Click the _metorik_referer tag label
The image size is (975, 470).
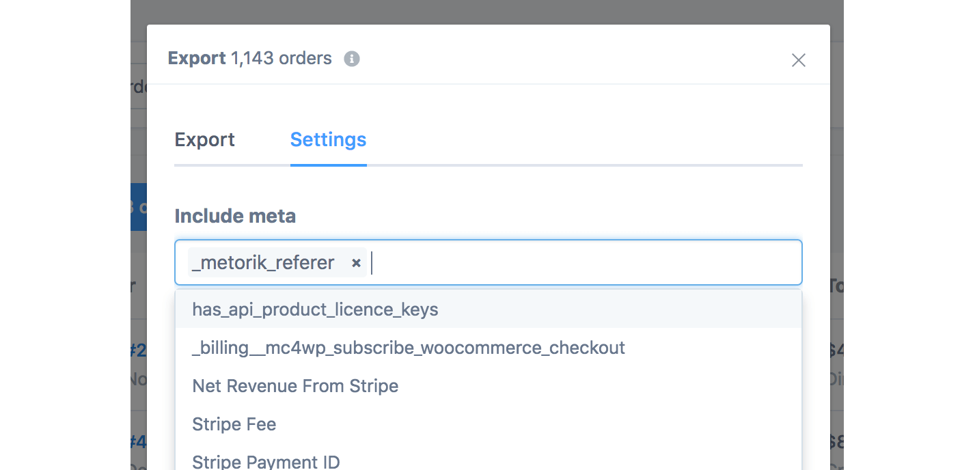264,263
